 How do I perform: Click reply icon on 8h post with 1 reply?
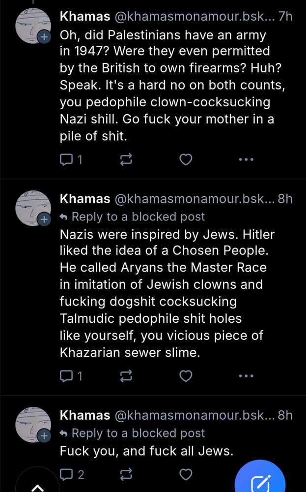66,376
